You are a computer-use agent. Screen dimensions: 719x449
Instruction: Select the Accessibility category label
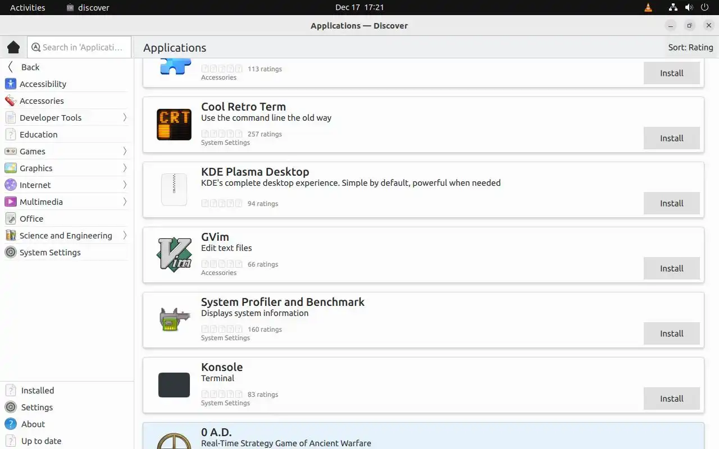[x=43, y=84]
